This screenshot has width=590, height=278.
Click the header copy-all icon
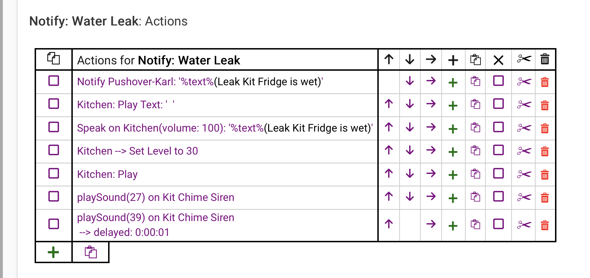pyautogui.click(x=54, y=58)
